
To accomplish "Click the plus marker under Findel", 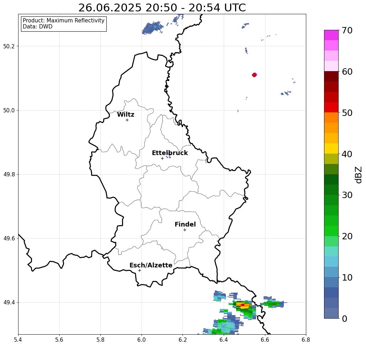I will (185, 230).
